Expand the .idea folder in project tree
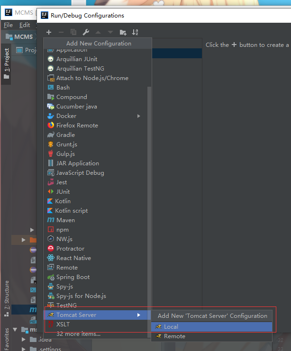 tap(24, 339)
